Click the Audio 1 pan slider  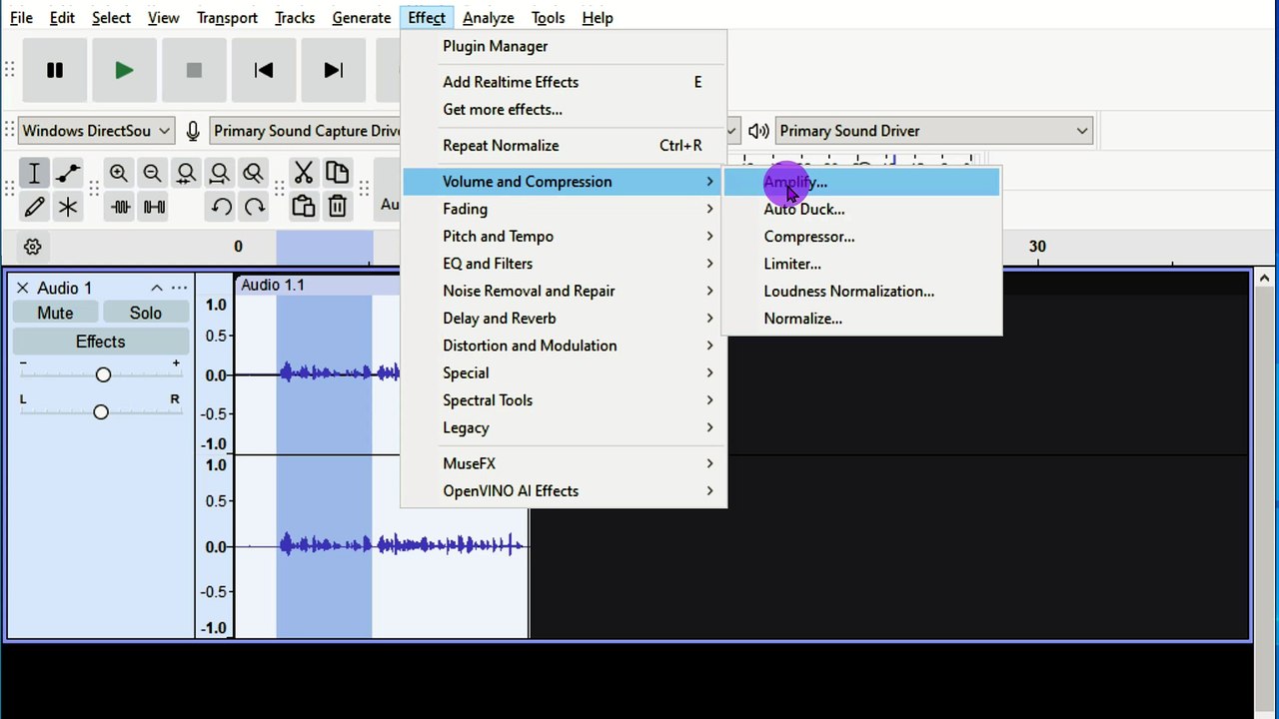[101, 411]
